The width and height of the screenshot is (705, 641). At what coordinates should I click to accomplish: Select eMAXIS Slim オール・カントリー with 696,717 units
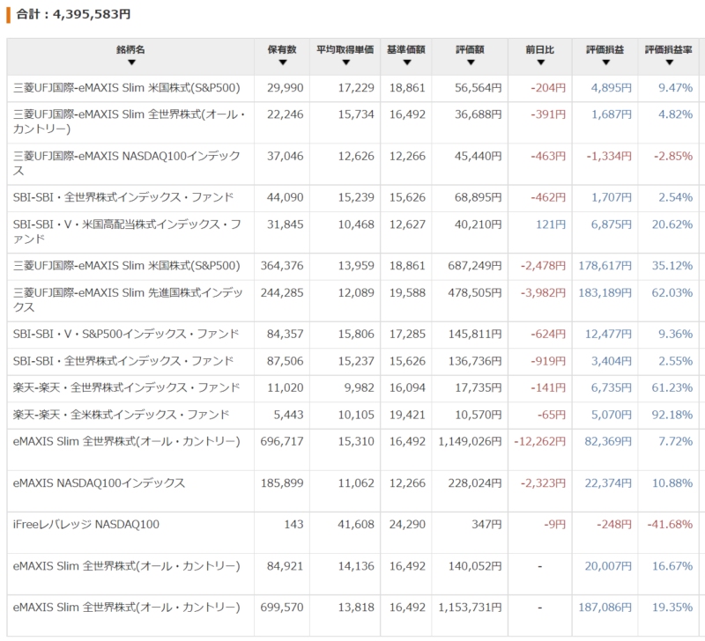click(126, 441)
